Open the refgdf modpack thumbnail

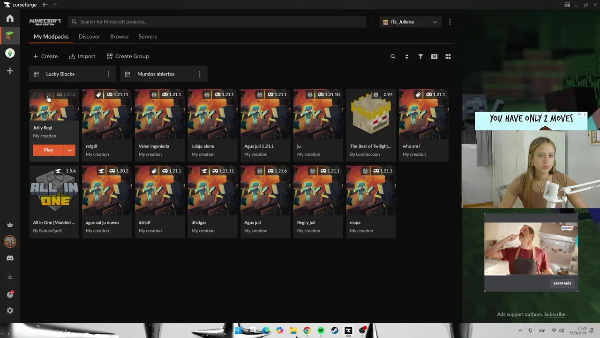[107, 114]
